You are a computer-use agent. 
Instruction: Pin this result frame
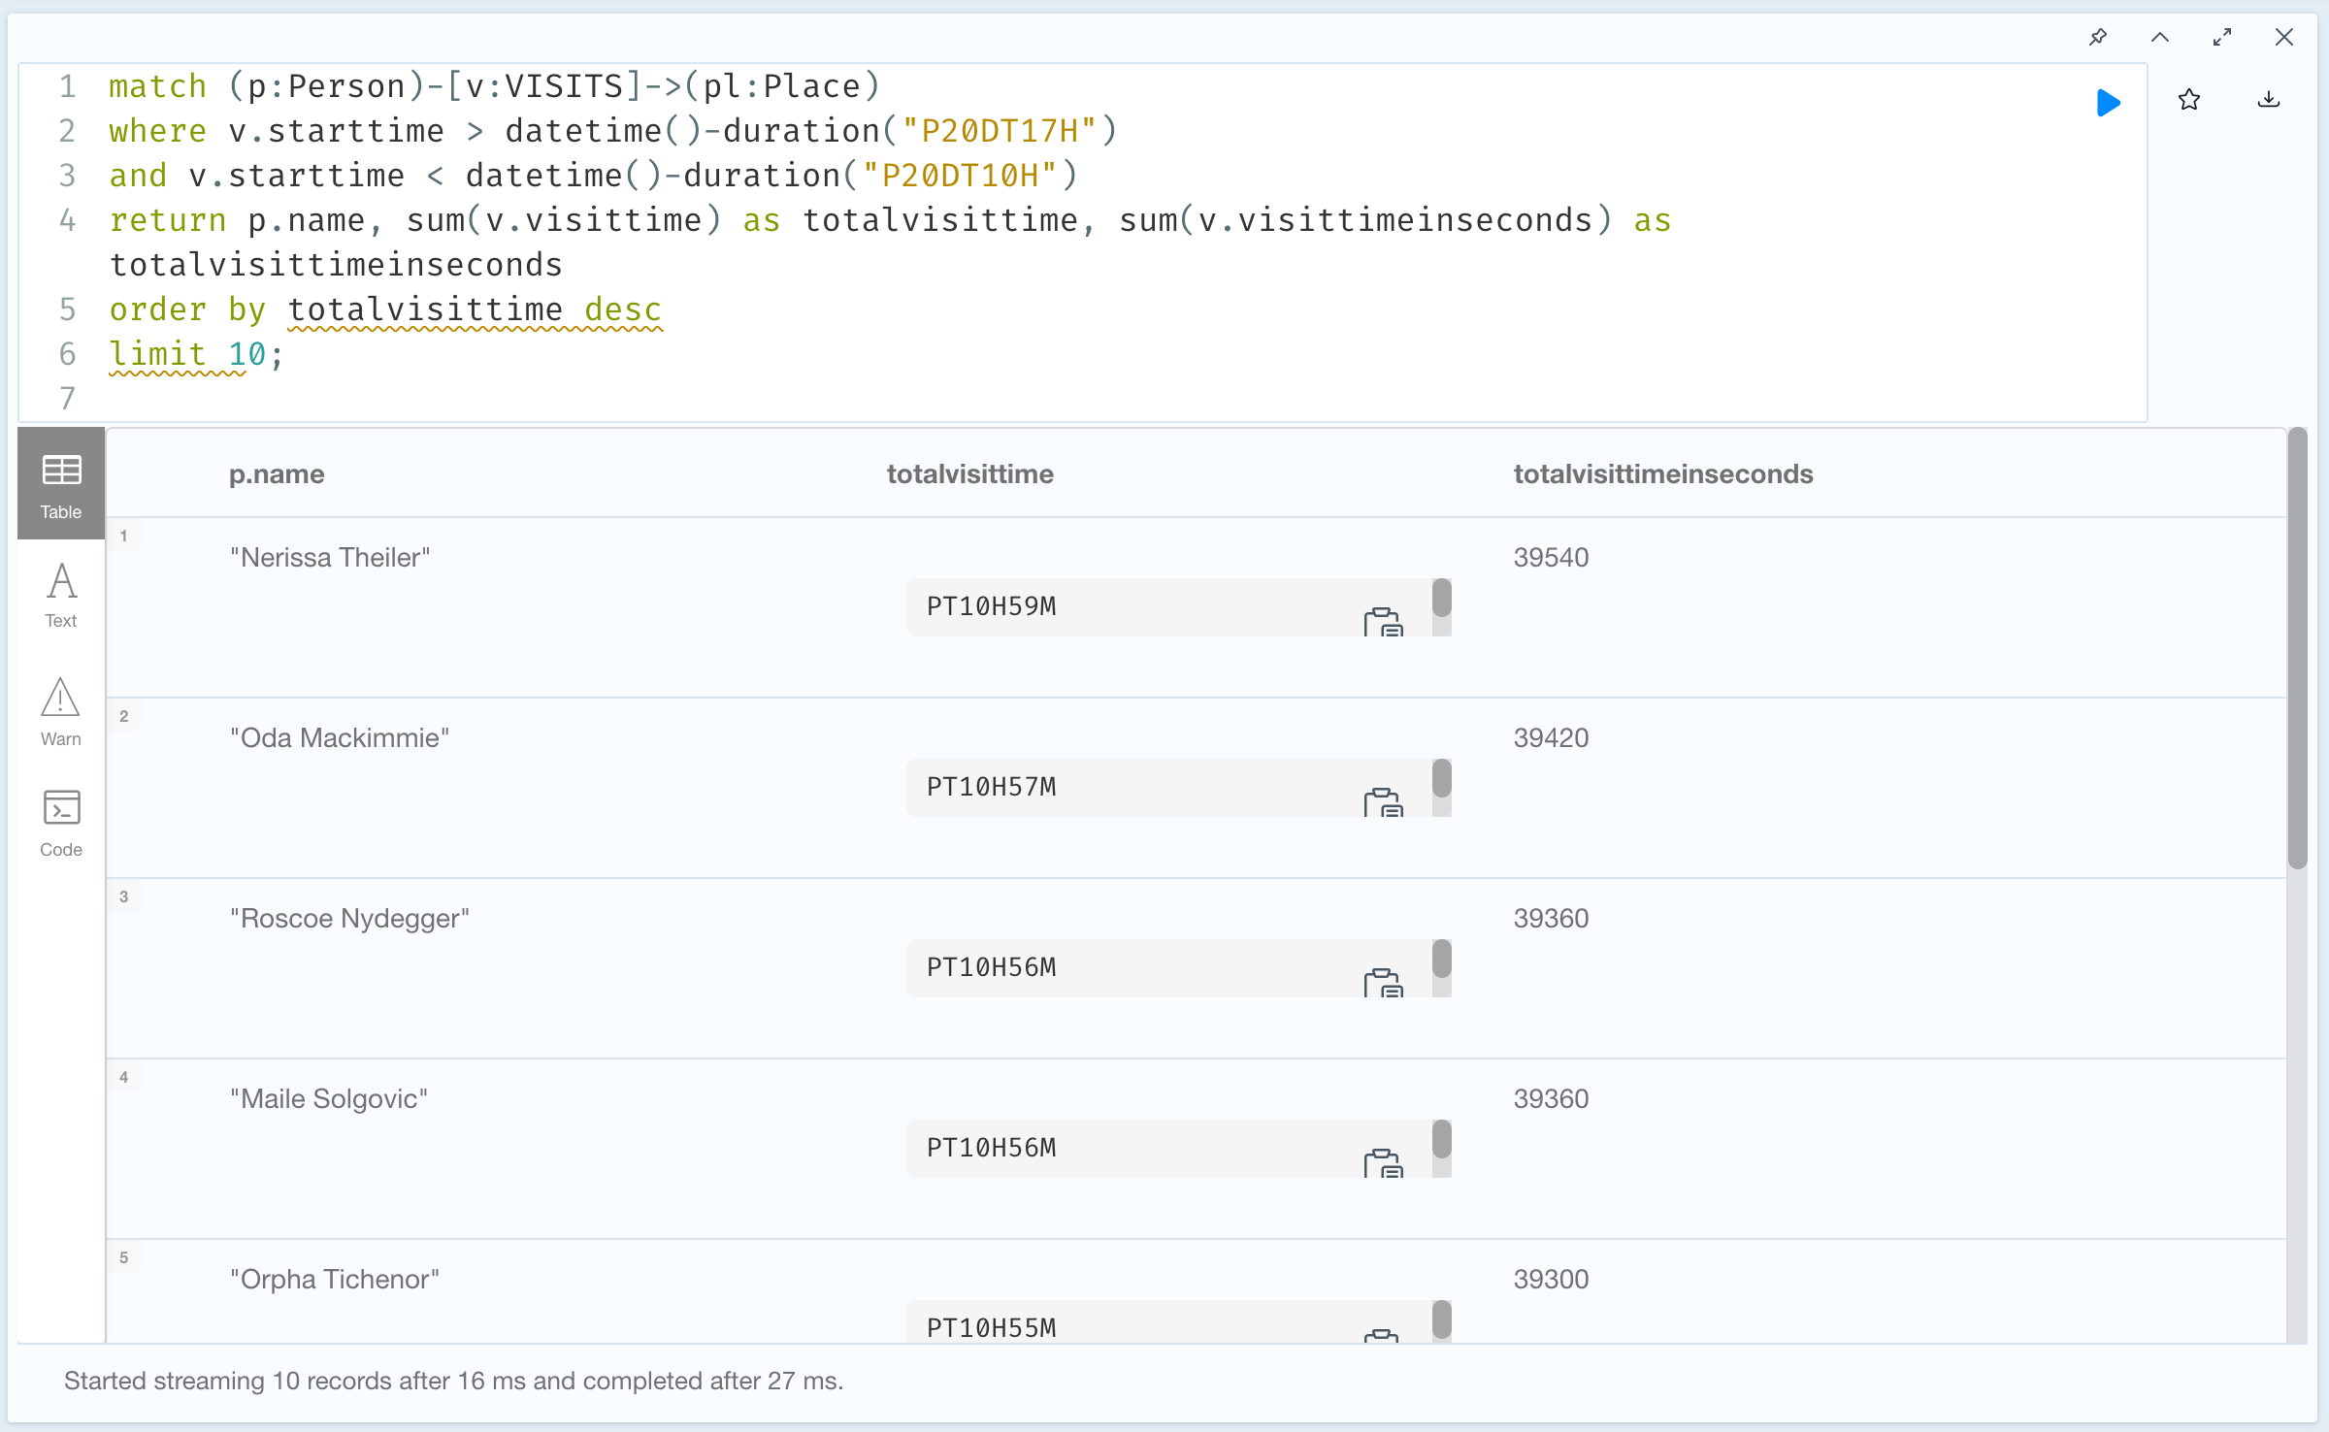[x=2098, y=37]
